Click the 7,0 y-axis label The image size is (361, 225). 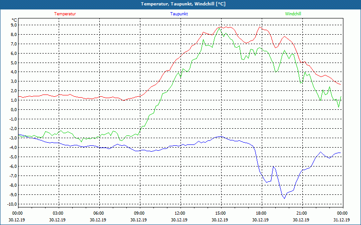click(x=14, y=44)
